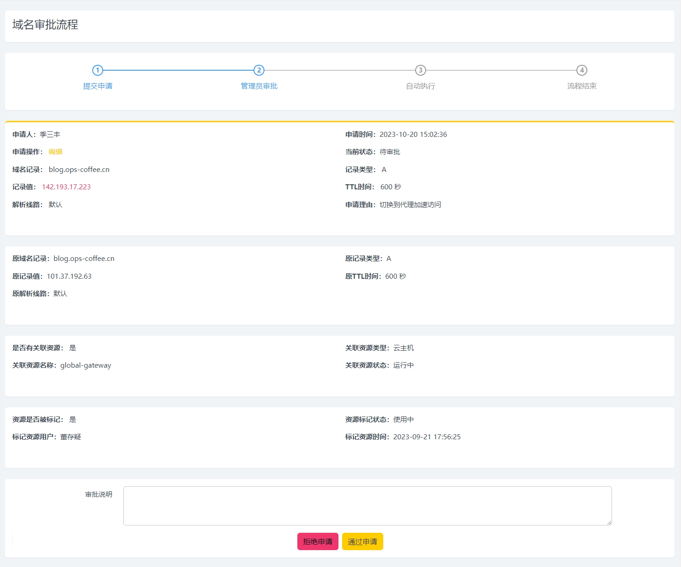Click the original record value 101.37.192.63
Viewport: 681px width, 567px height.
pos(69,276)
